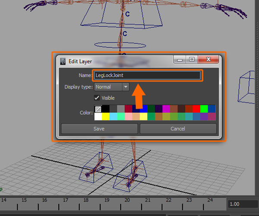This screenshot has height=216, width=259.
Task: Pick the bright yellow swatch beside white
Action: [106, 117]
